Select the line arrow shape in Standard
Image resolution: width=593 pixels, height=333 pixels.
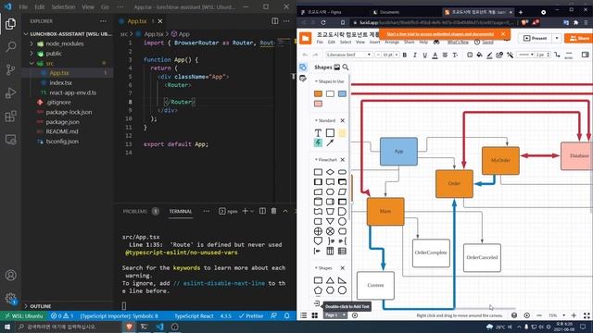[x=330, y=142]
